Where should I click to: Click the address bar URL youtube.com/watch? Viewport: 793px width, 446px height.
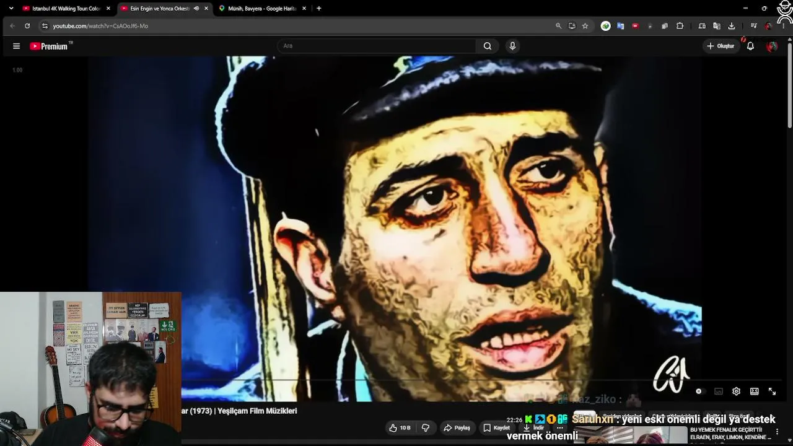point(100,26)
